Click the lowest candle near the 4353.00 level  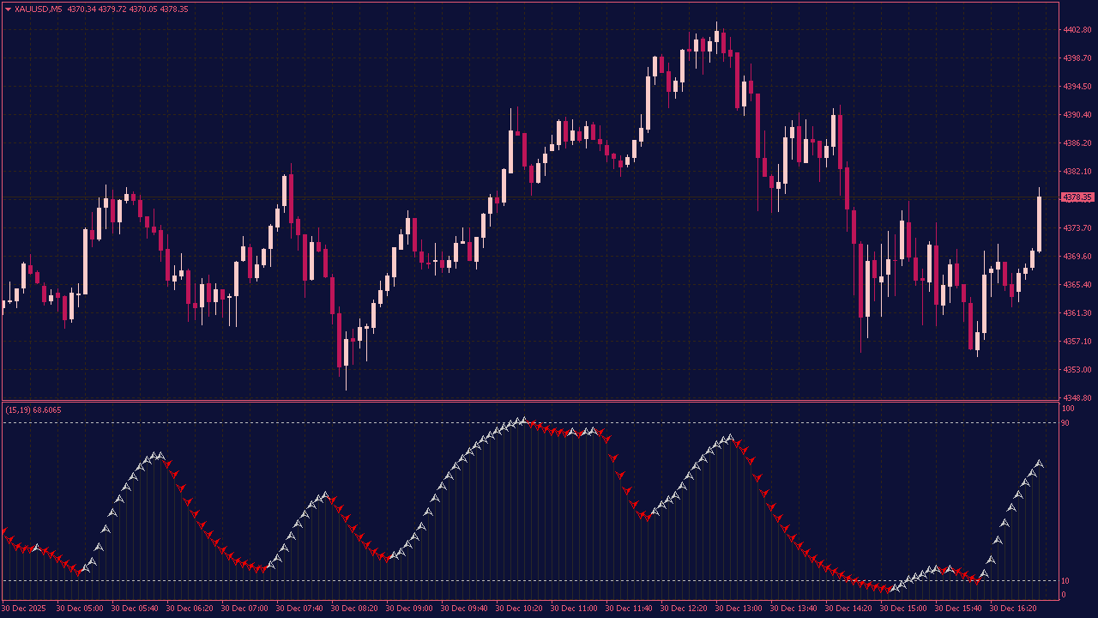tap(344, 360)
